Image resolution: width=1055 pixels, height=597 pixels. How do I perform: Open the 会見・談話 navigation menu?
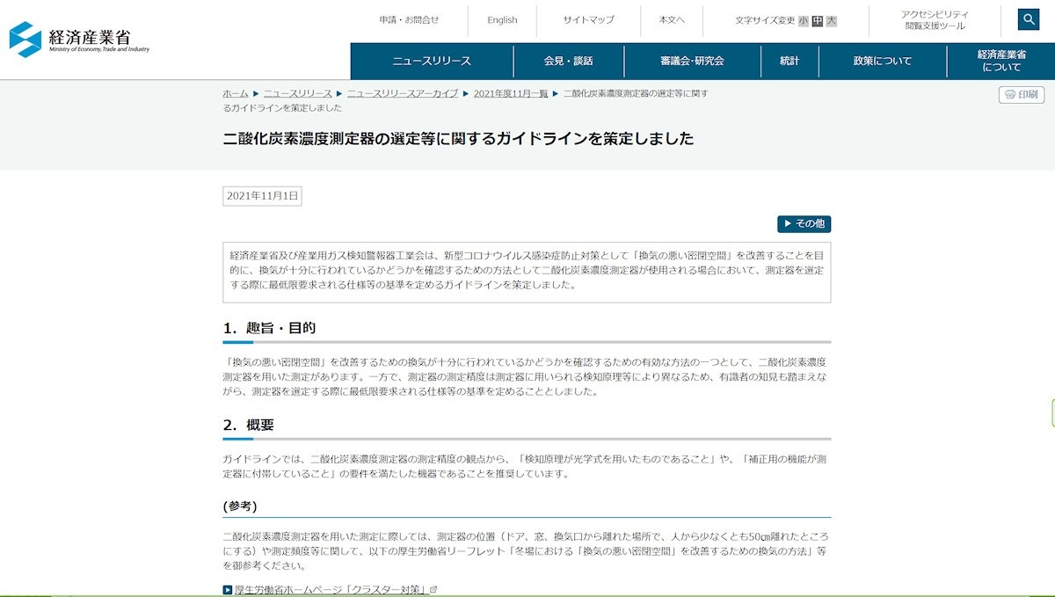coord(569,62)
